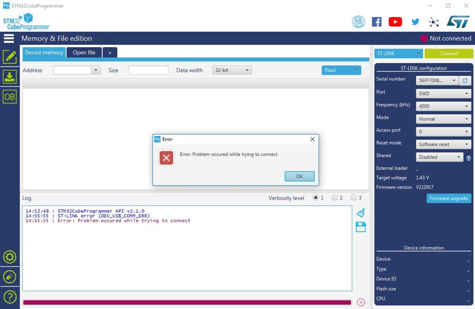
Task: Open the settings gear in sidebar
Action: tap(10, 257)
